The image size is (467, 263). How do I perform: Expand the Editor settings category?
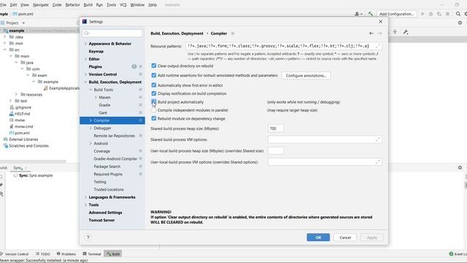tap(85, 59)
